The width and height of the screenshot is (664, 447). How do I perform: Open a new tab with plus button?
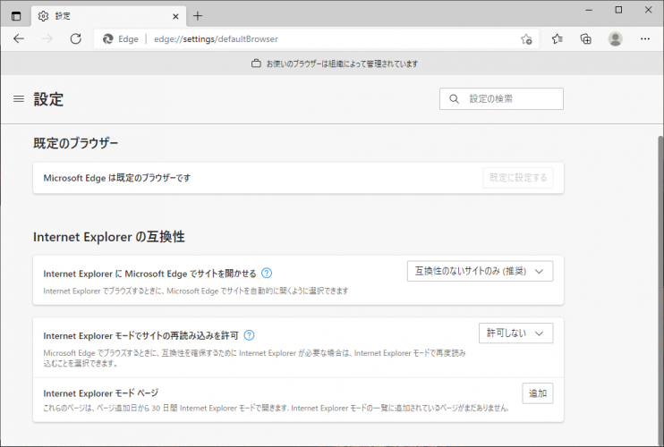click(198, 16)
